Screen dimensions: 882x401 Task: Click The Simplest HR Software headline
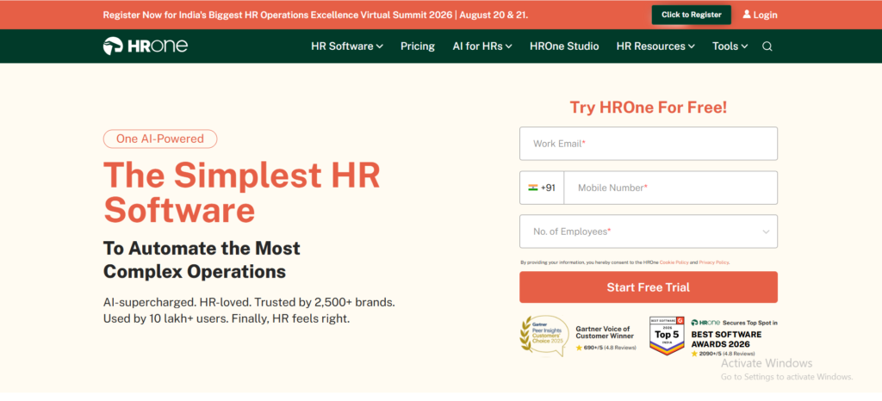coord(242,193)
